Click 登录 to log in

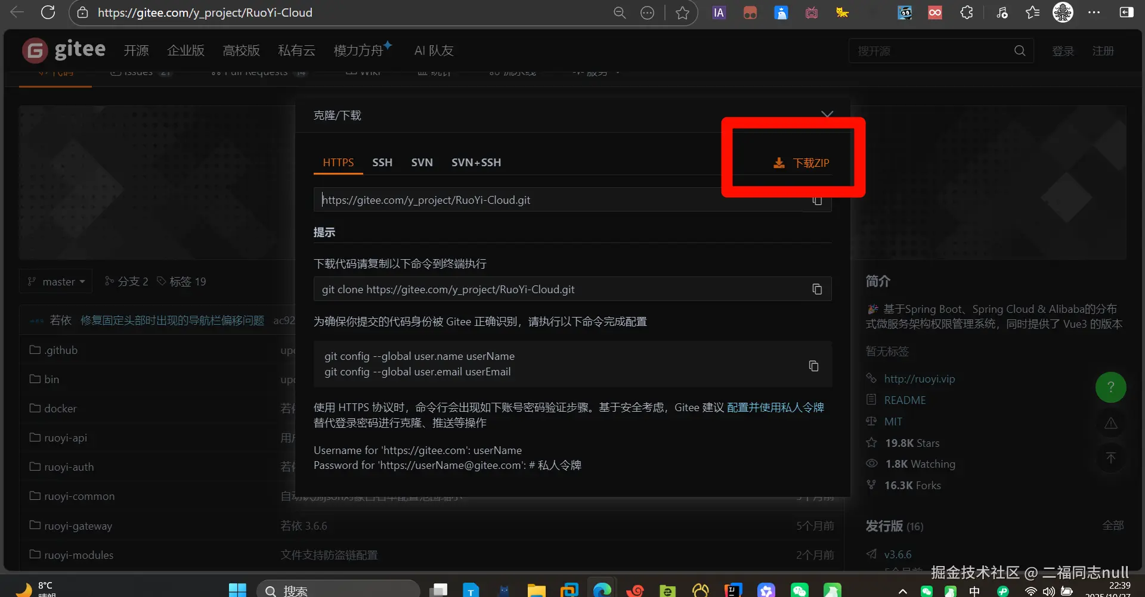coord(1063,51)
